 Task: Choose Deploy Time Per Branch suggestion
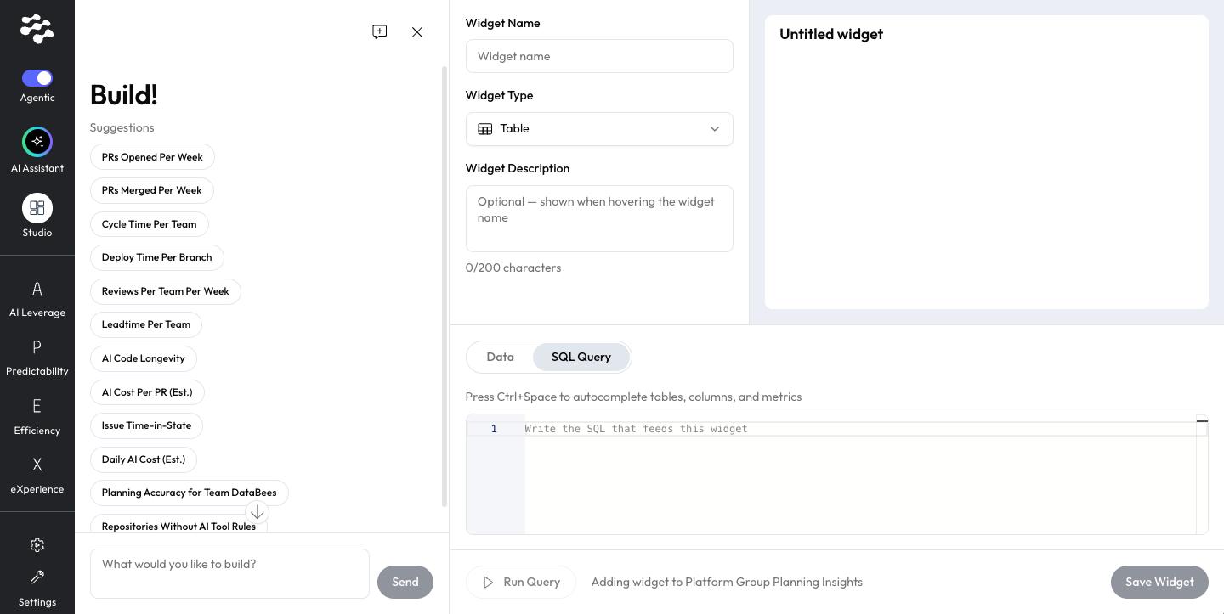click(157, 257)
